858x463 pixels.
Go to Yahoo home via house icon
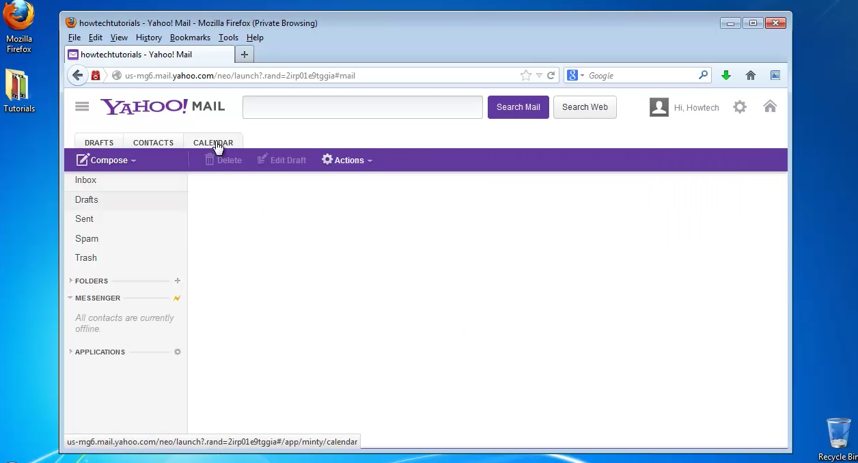770,107
